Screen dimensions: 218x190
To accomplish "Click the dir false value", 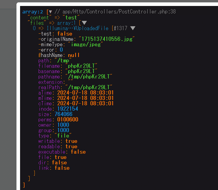I will [59, 163].
